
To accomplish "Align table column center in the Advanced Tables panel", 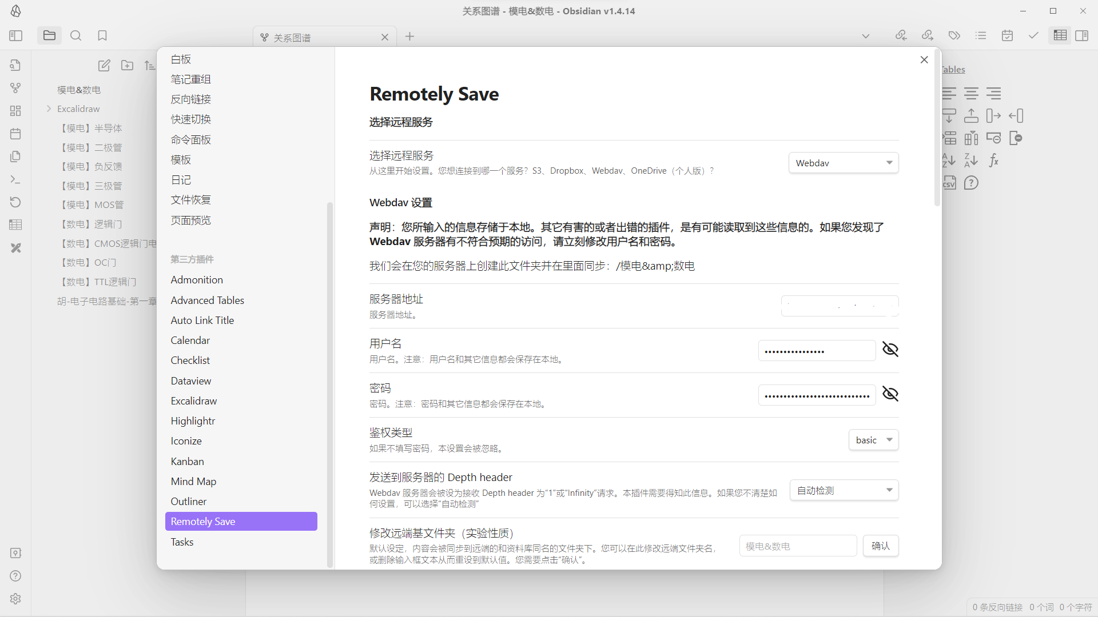I will 971,94.
